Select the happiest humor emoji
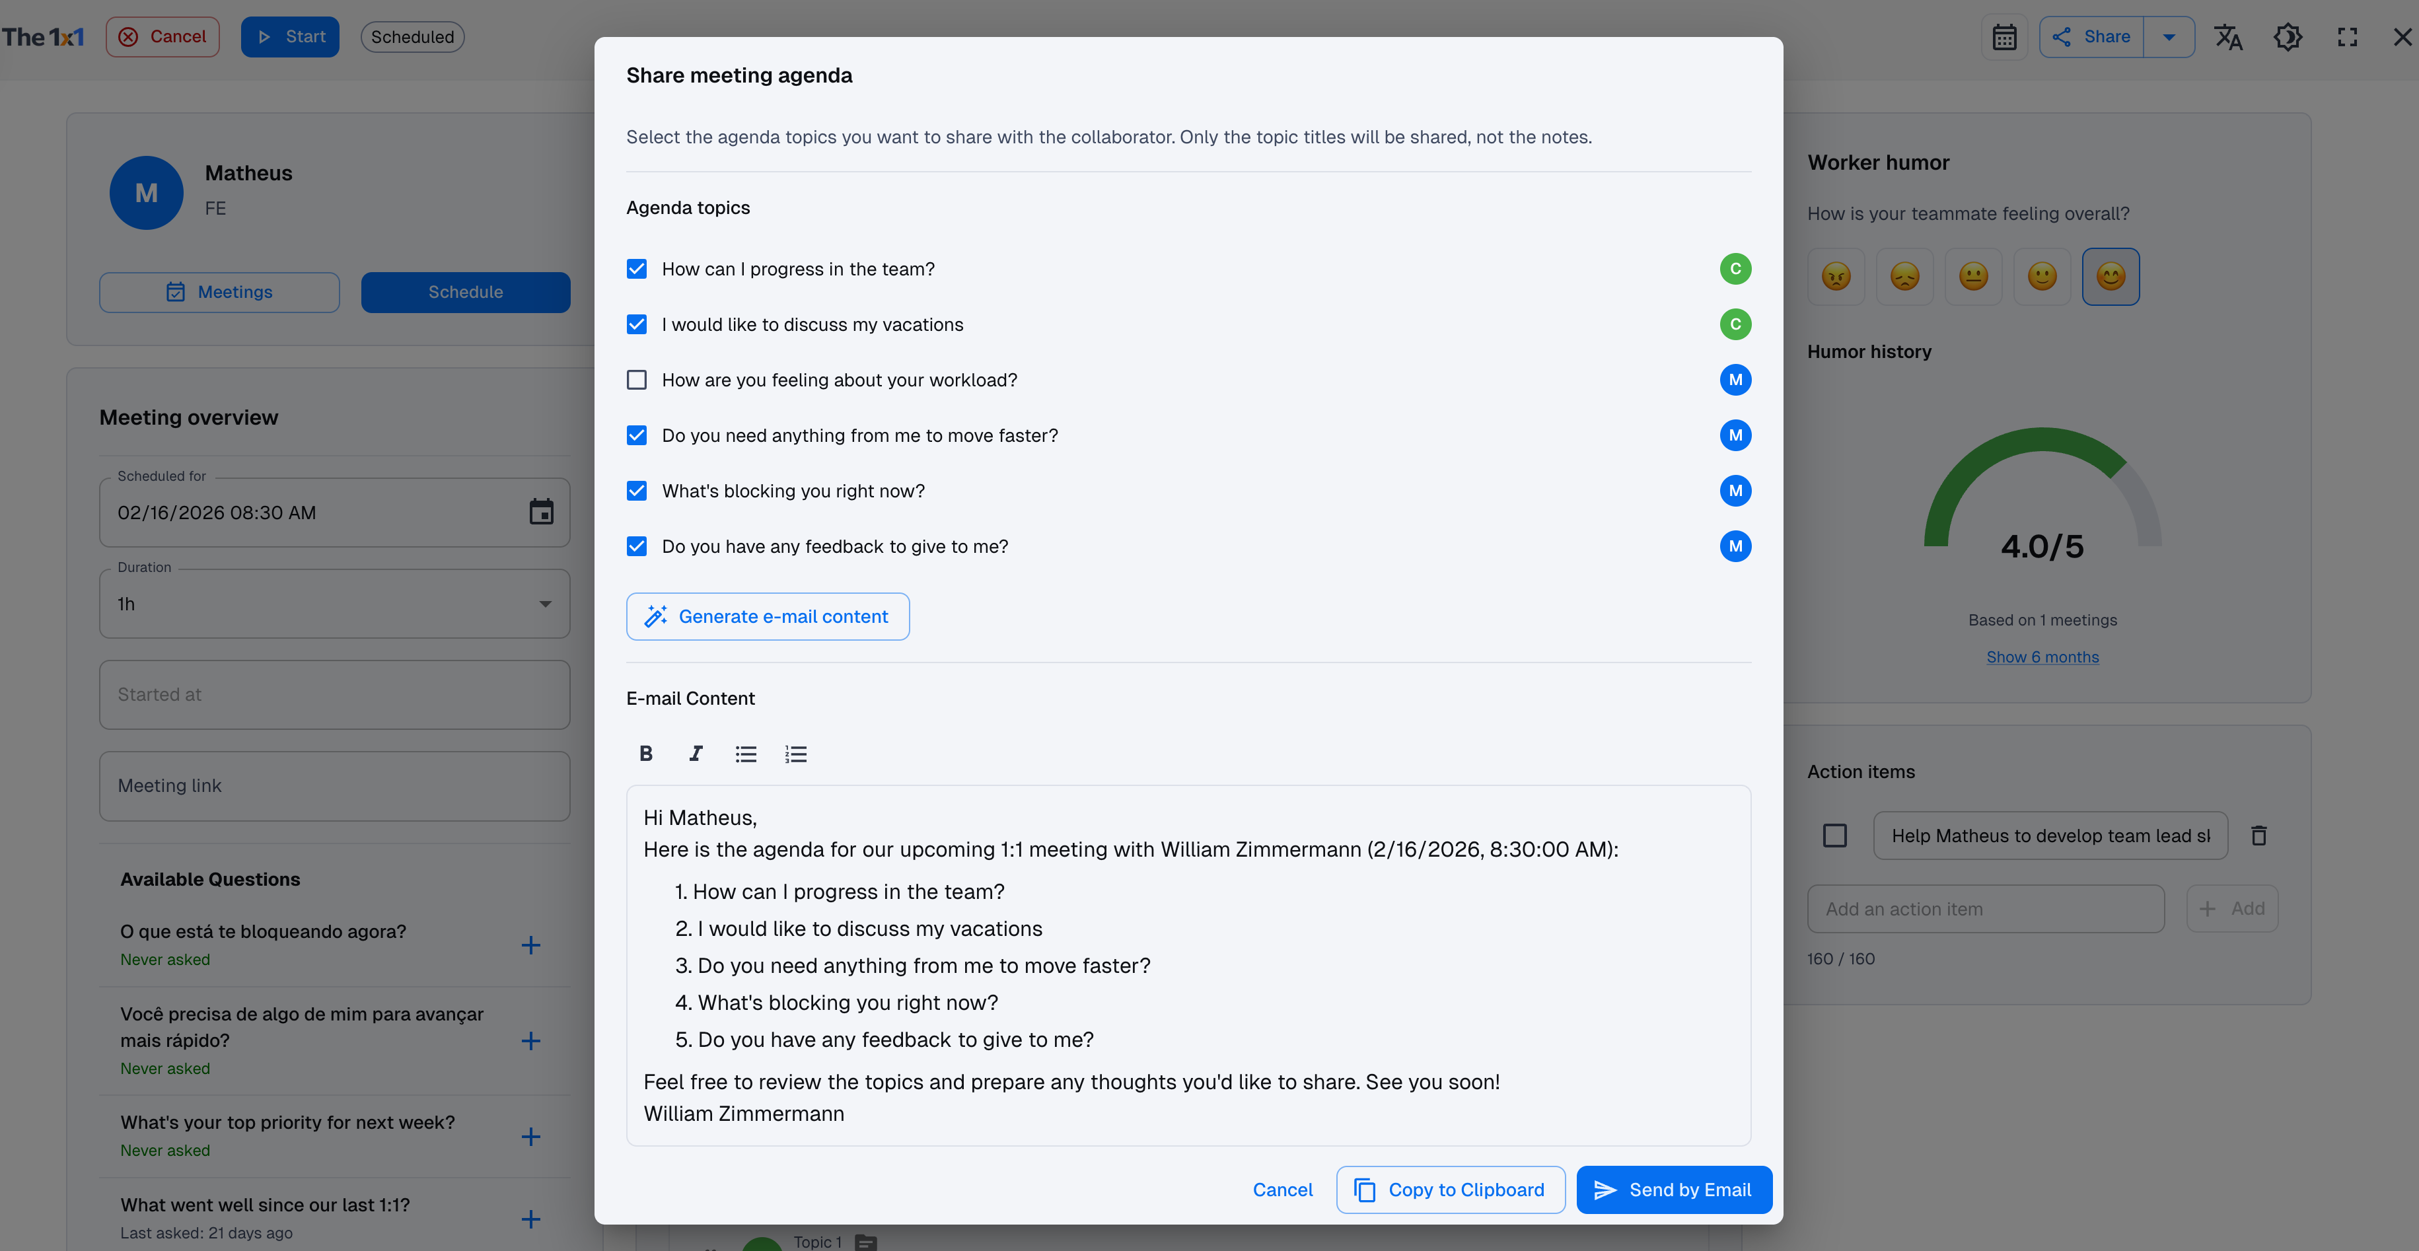 (x=2110, y=276)
